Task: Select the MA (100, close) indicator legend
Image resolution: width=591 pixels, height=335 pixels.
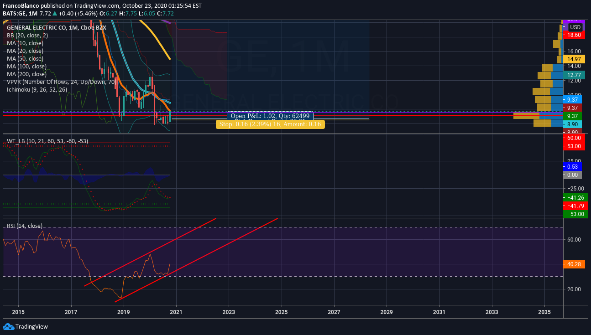Action: [x=26, y=66]
